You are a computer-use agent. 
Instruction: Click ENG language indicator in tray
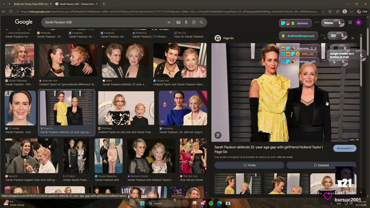(339, 204)
